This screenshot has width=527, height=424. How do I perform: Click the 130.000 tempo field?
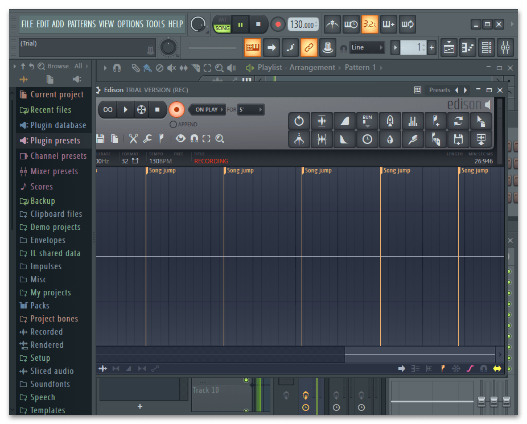click(303, 24)
